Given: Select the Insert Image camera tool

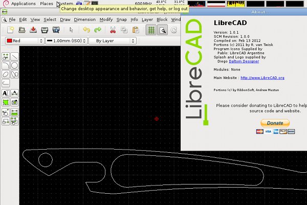Looking at the screenshot, I should point(14,102).
